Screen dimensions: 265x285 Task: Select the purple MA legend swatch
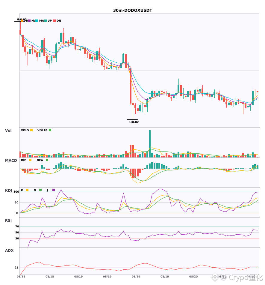(29, 21)
